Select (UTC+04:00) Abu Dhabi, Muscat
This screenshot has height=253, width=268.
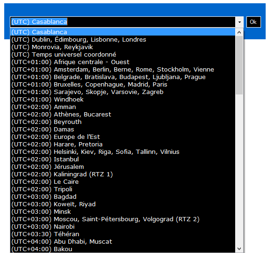pyautogui.click(x=123, y=242)
